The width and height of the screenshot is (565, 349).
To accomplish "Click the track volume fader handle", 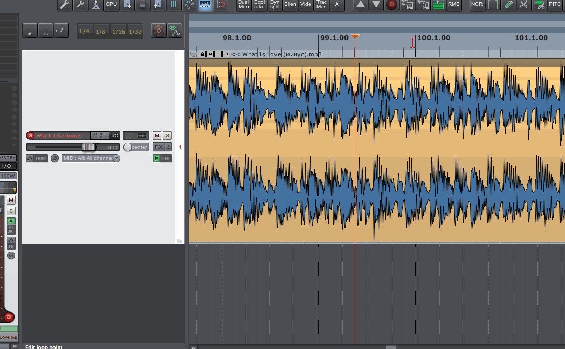I will point(89,147).
